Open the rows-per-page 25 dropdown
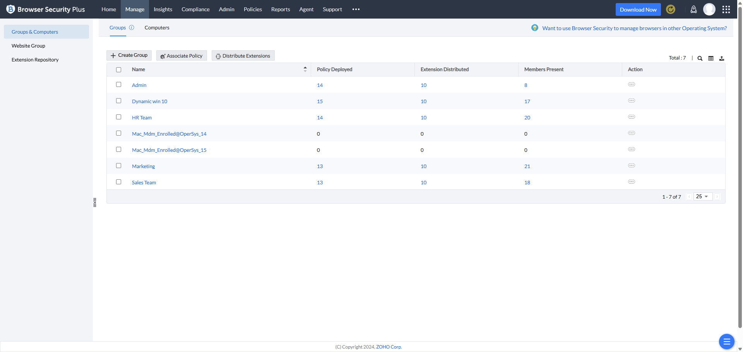The height and width of the screenshot is (352, 743). (702, 197)
